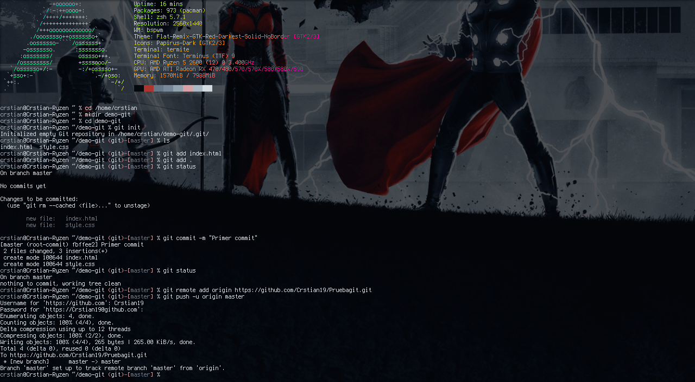Viewport: 695px width, 382px height.
Task: Click the 'Delta compression using up to 12 threads' line
Action: (x=65, y=329)
